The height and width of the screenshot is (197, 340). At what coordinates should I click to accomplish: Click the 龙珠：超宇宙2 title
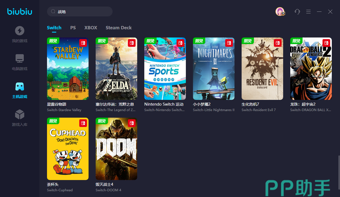pos(303,104)
